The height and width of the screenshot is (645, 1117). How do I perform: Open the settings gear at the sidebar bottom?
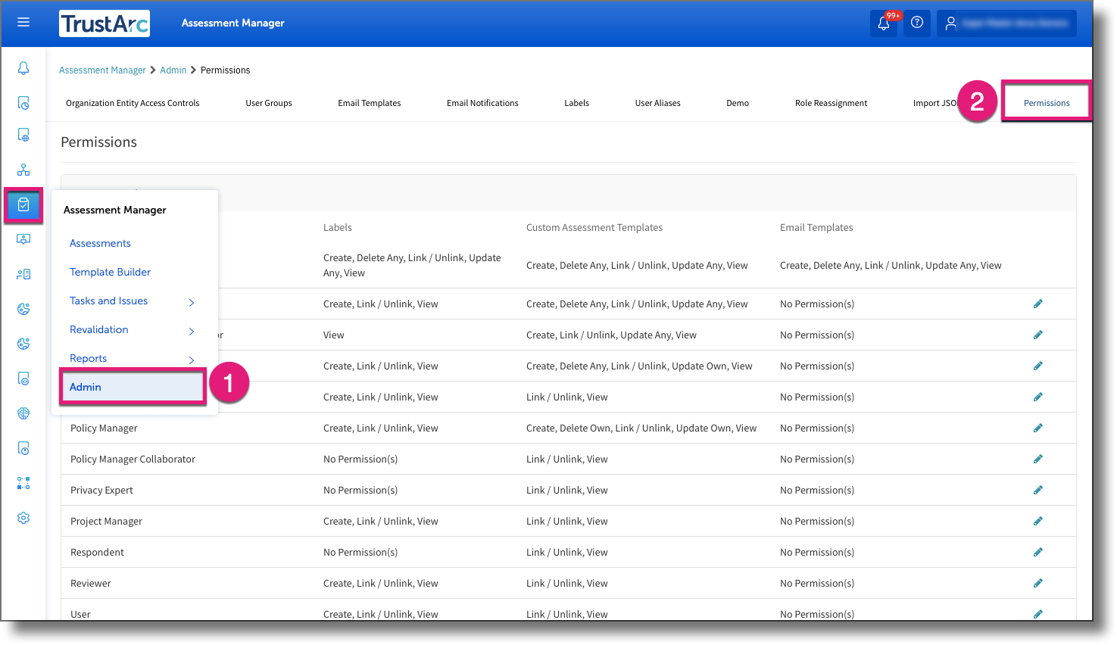23,517
